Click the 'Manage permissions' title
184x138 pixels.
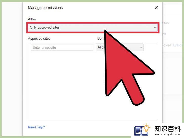45,8
